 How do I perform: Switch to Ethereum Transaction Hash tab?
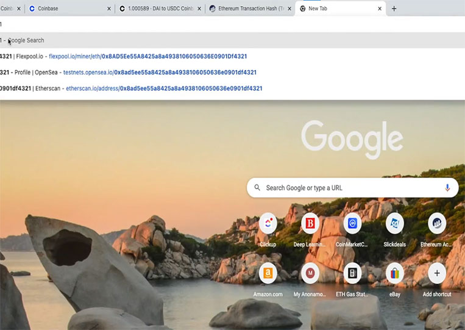[x=250, y=9]
